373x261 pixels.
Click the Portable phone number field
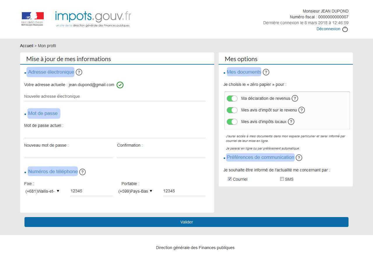click(184, 191)
